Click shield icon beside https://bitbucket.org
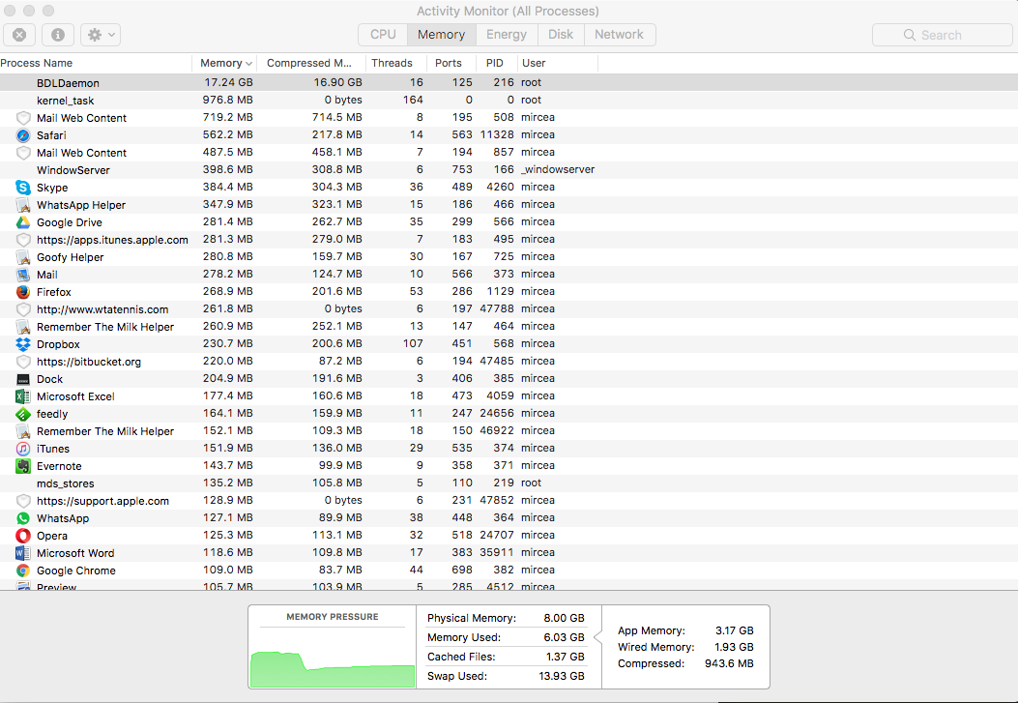The height and width of the screenshot is (703, 1018). click(x=23, y=362)
